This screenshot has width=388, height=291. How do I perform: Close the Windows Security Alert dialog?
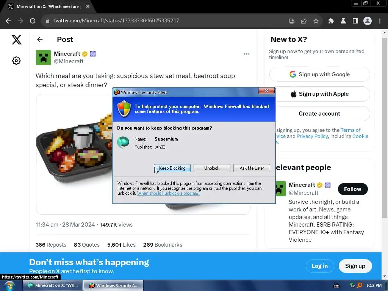click(x=266, y=91)
